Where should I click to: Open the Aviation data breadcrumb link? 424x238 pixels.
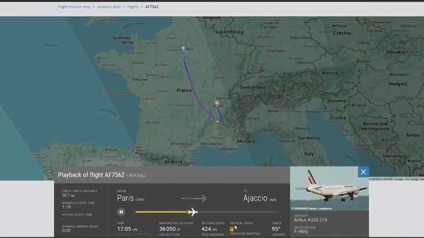coord(109,7)
